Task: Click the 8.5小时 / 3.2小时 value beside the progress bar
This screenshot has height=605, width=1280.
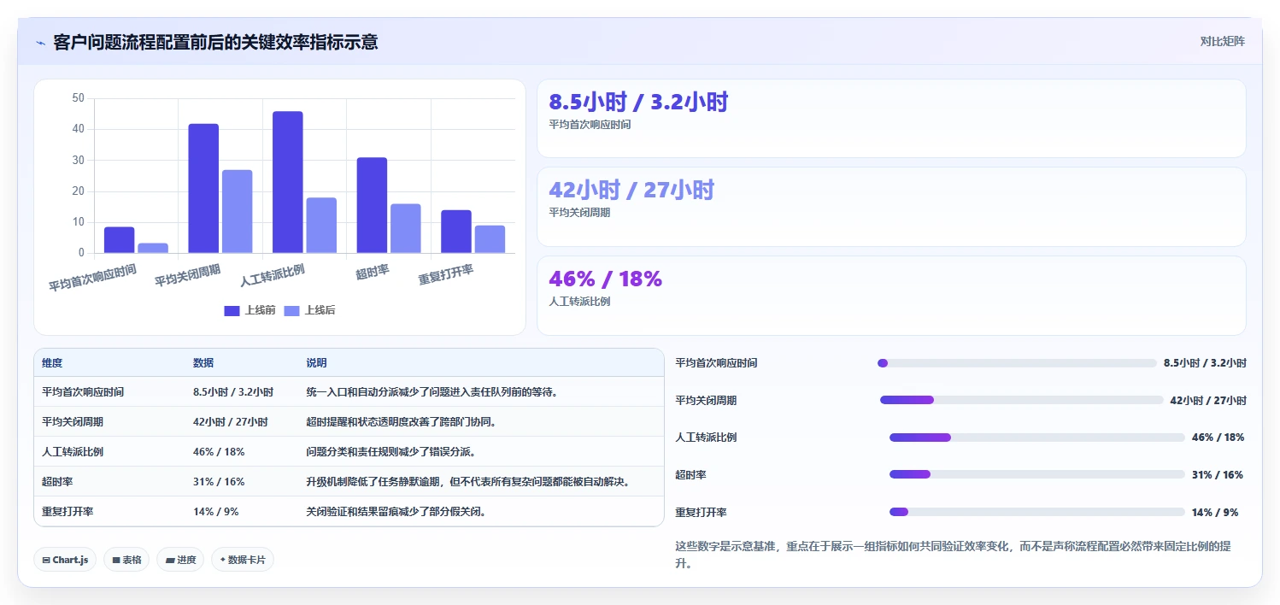Action: click(x=1205, y=363)
